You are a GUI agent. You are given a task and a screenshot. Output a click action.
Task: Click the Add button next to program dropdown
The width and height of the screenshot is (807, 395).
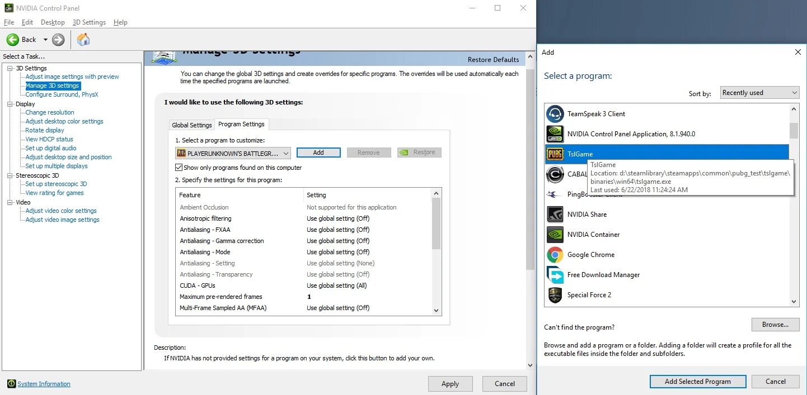click(x=318, y=153)
